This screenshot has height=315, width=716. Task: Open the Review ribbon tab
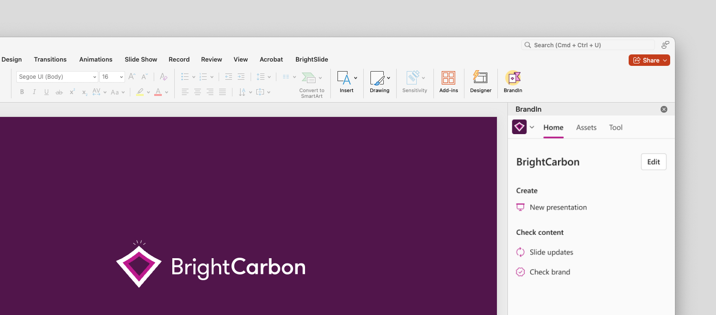tap(211, 60)
